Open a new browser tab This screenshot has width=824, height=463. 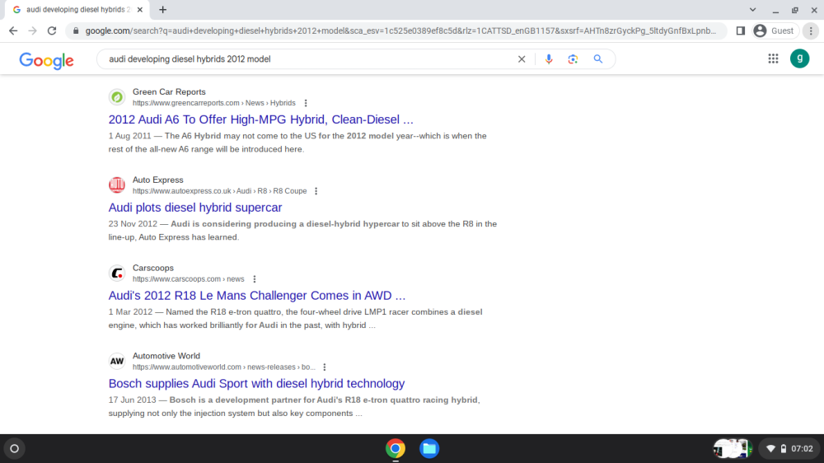(163, 10)
